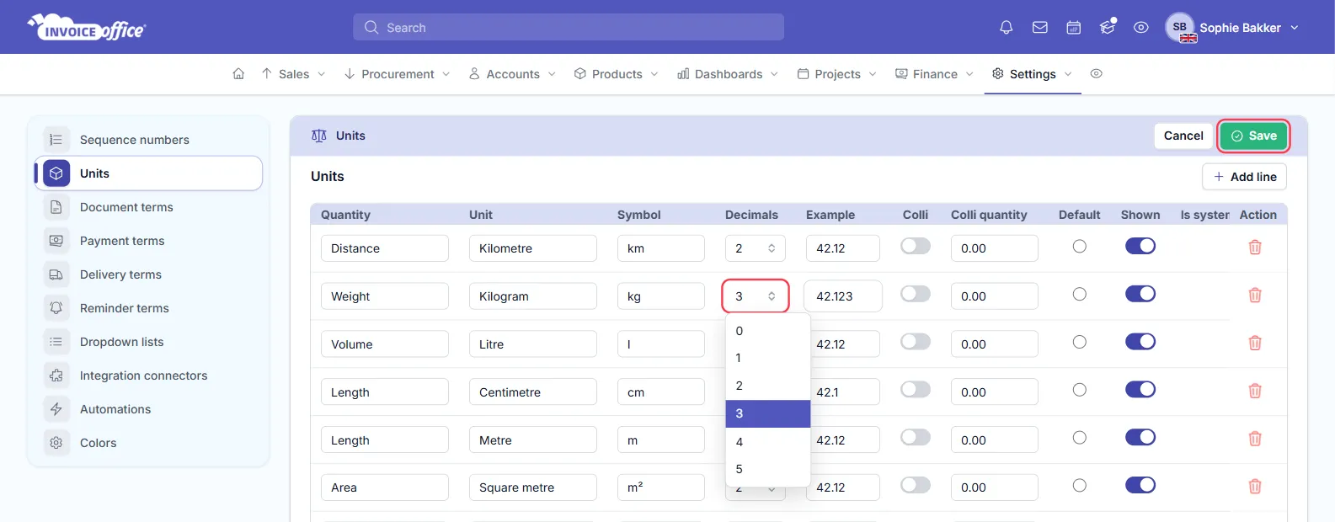Open the mail envelope icon
The image size is (1335, 522).
click(1040, 28)
